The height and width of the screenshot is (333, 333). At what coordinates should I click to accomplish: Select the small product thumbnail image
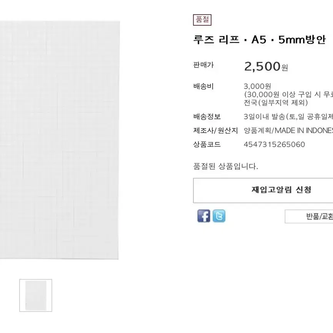36,295
